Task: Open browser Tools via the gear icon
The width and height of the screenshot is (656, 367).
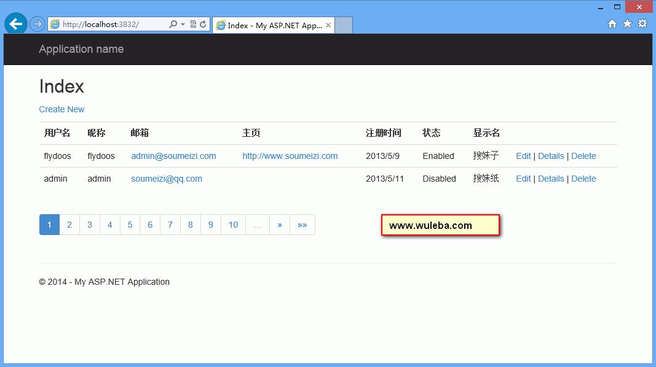Action: [x=642, y=23]
